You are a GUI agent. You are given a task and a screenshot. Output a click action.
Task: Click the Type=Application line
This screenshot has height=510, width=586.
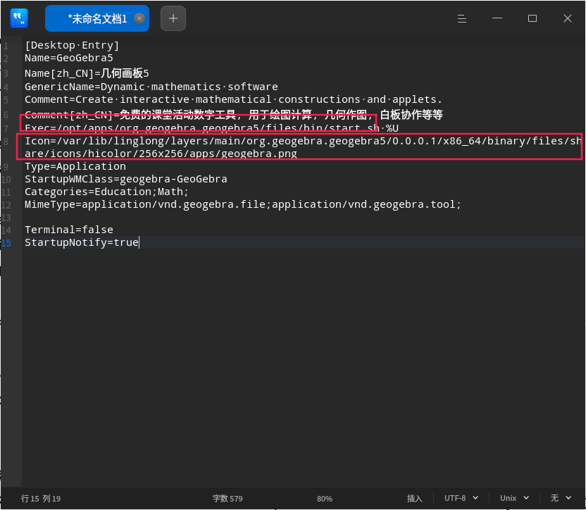[x=75, y=166]
